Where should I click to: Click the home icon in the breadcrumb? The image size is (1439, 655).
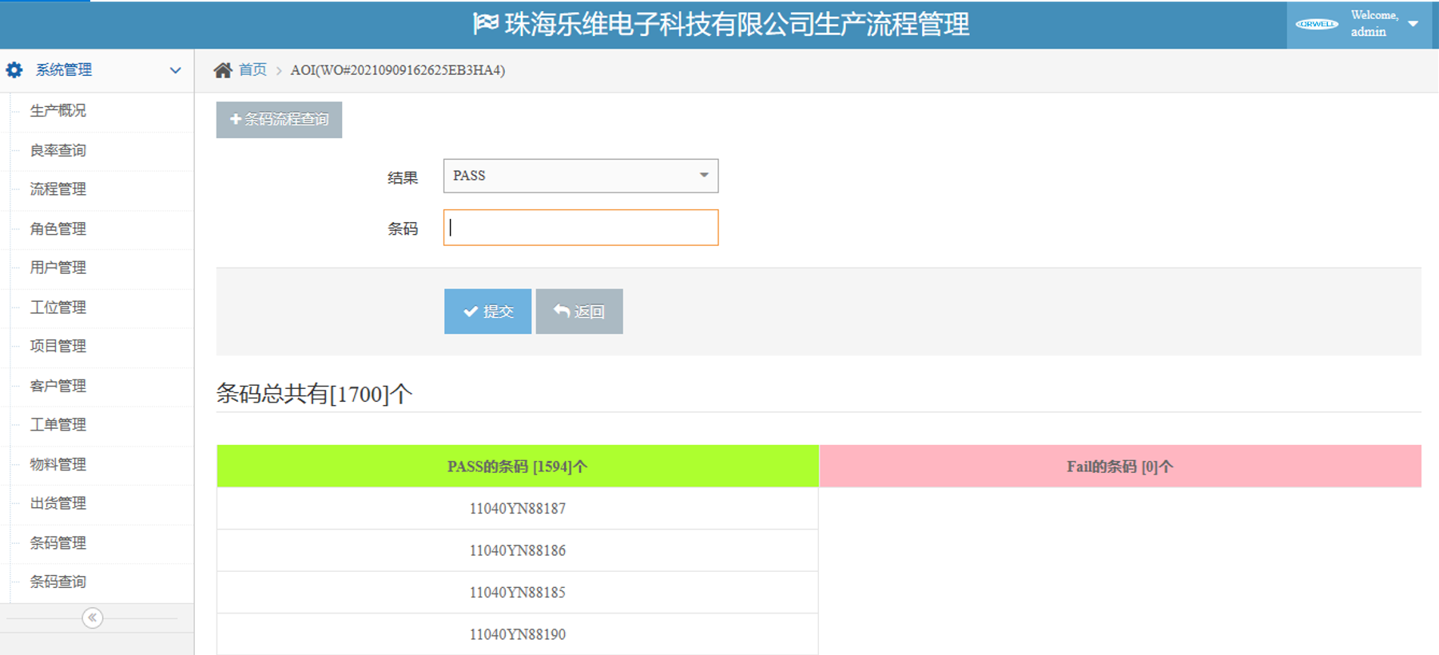point(223,70)
